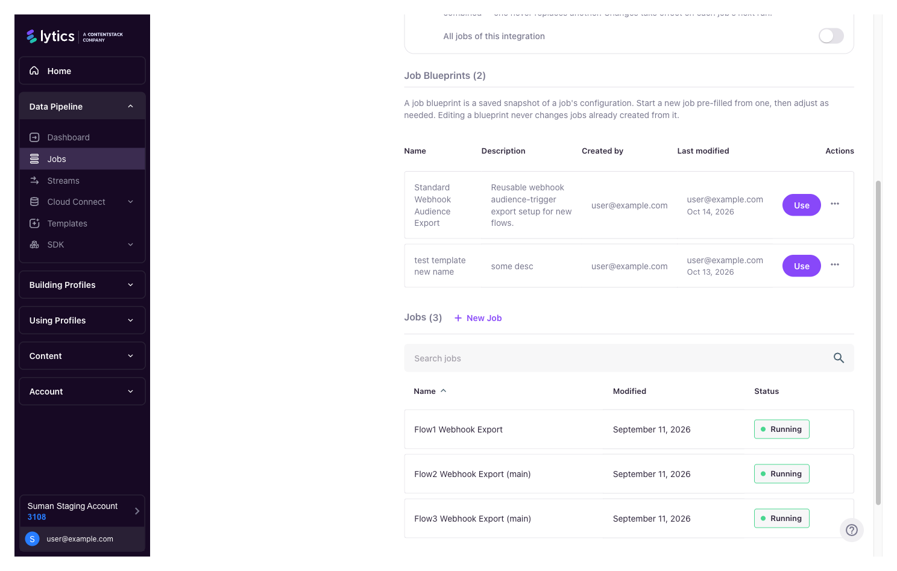Open more actions for test template new name
Image resolution: width=897 pixels, height=571 pixels.
point(835,265)
